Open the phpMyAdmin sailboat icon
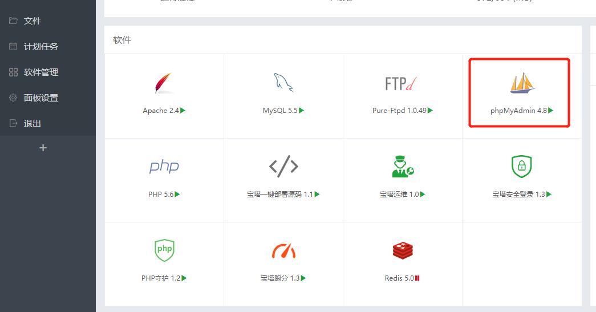596x312 pixels. pyautogui.click(x=522, y=83)
